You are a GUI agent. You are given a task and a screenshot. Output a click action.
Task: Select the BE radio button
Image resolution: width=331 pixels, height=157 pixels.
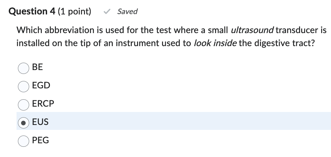[x=24, y=68]
